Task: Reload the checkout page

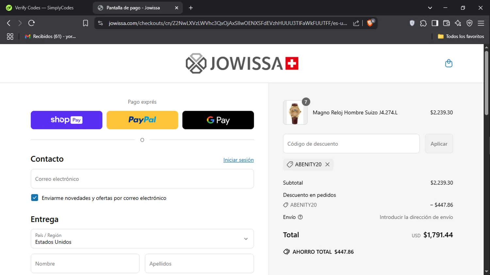Action: point(31,23)
